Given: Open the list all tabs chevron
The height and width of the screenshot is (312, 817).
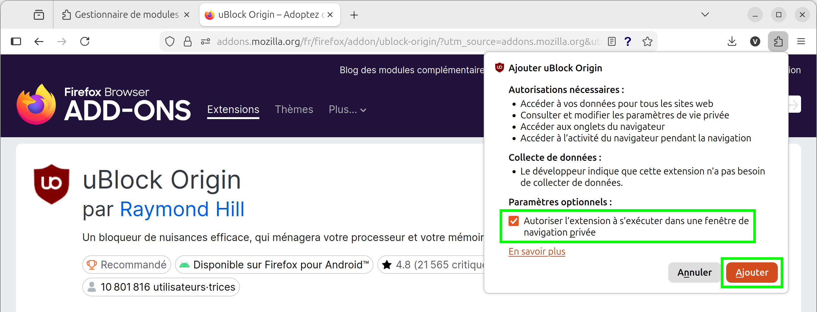Looking at the screenshot, I should click(x=705, y=15).
